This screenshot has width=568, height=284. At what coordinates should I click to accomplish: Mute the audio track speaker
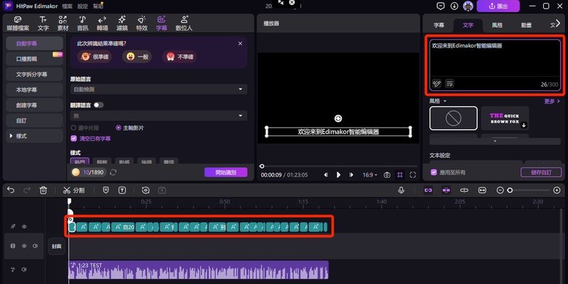(x=24, y=270)
